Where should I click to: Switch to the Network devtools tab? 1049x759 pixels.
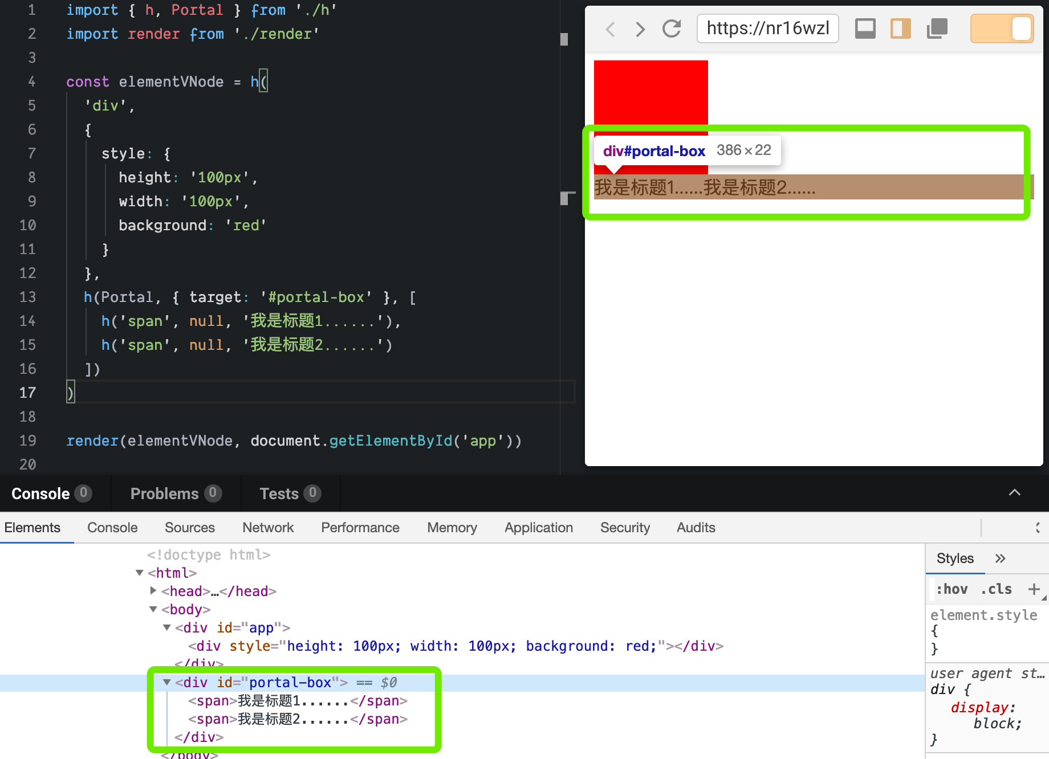(267, 528)
